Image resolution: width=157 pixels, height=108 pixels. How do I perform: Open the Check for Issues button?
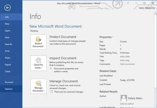[x=38, y=63]
